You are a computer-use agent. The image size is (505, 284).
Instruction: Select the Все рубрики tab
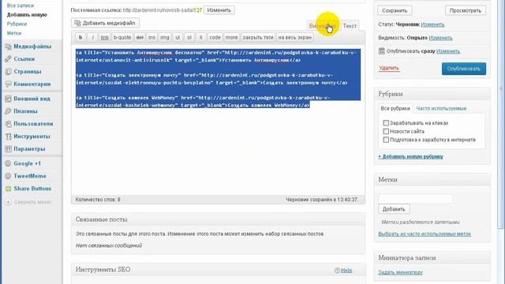[395, 109]
